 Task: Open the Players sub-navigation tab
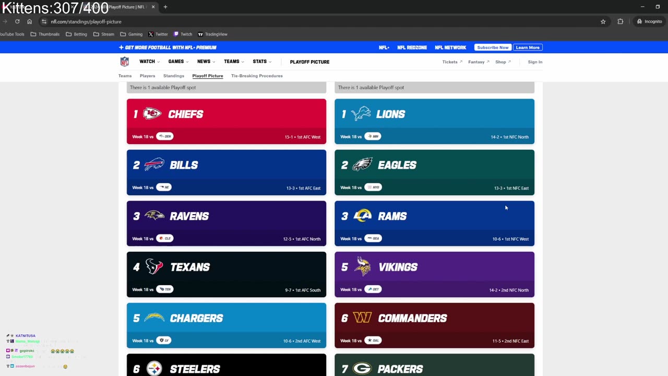(x=147, y=76)
